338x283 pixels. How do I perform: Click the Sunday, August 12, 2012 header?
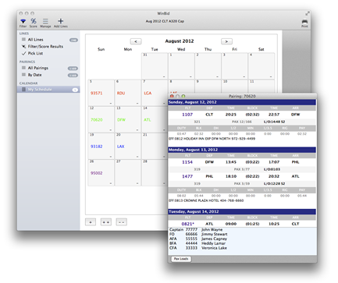tap(242, 102)
